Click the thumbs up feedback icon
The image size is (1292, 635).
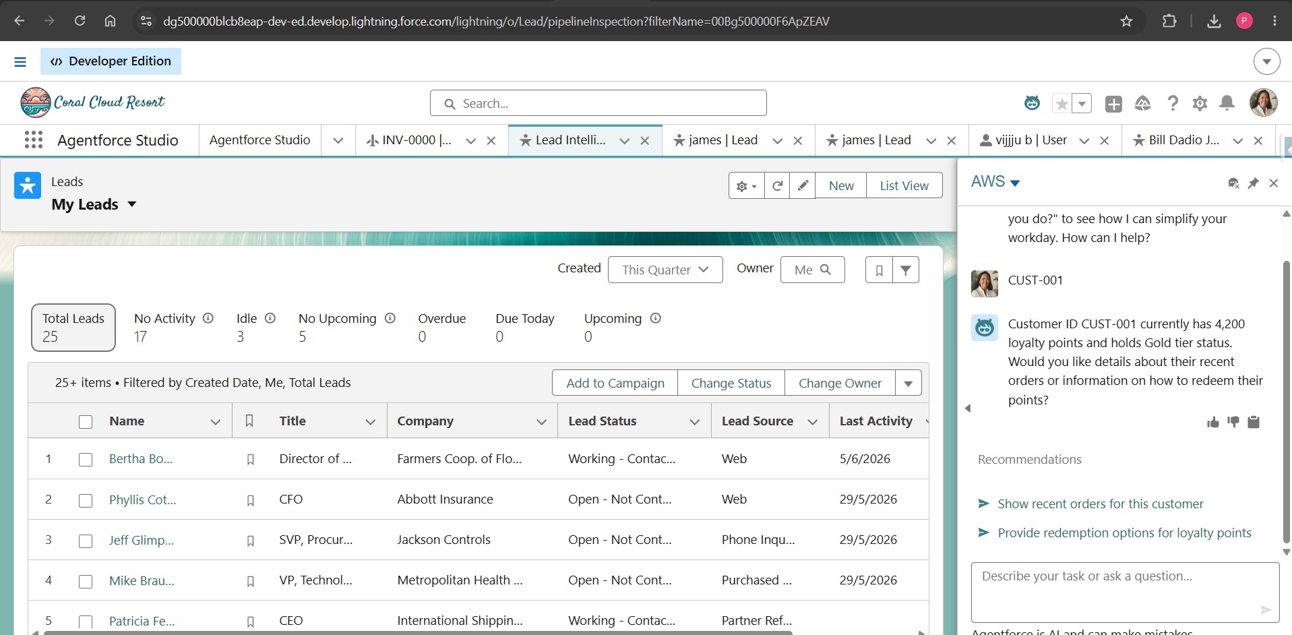[x=1213, y=422]
